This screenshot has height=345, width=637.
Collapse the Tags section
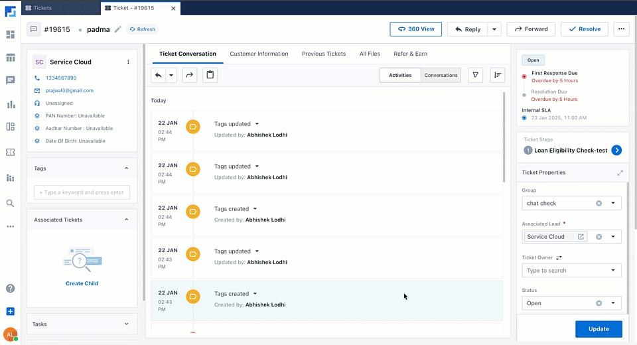point(126,169)
